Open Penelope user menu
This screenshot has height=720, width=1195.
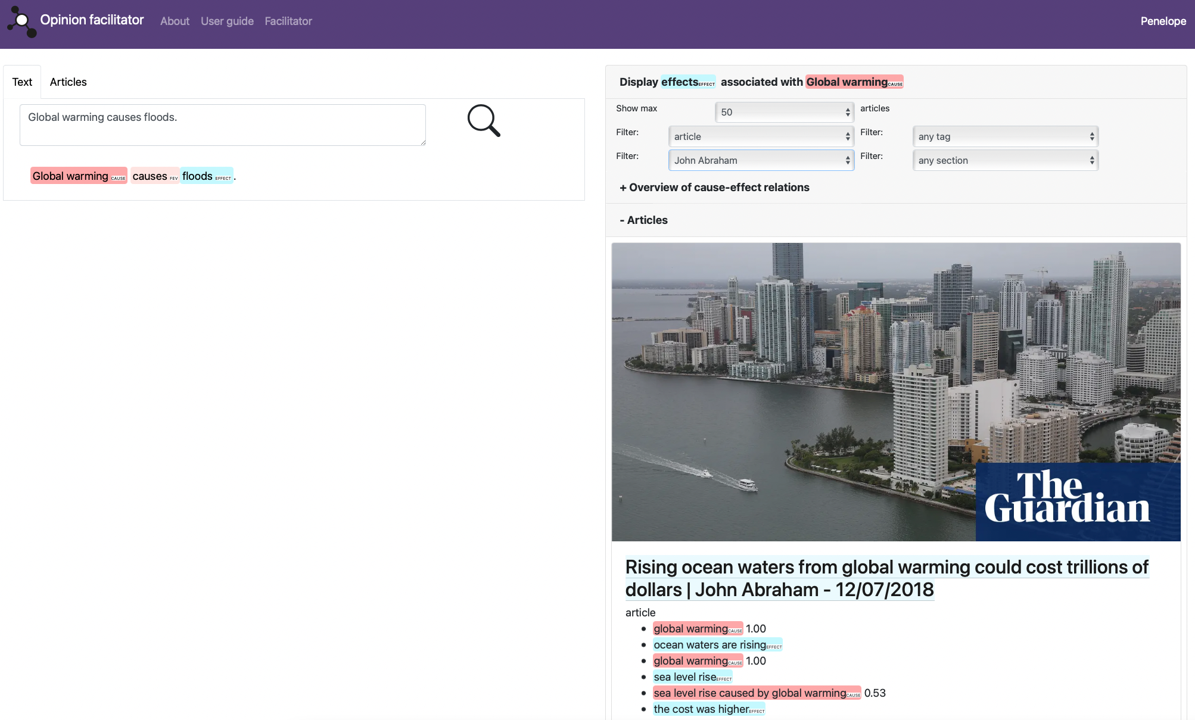1163,21
